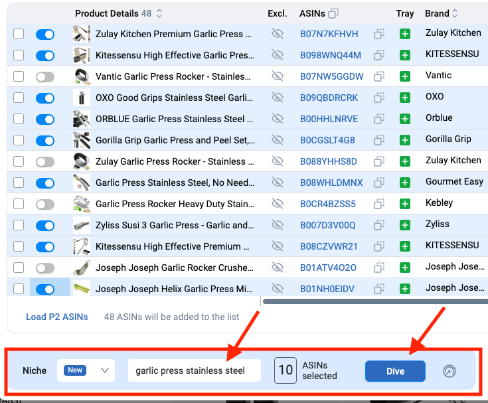Image resolution: width=488 pixels, height=403 pixels.
Task: Click the gauge icon next to Dive
Action: [449, 371]
